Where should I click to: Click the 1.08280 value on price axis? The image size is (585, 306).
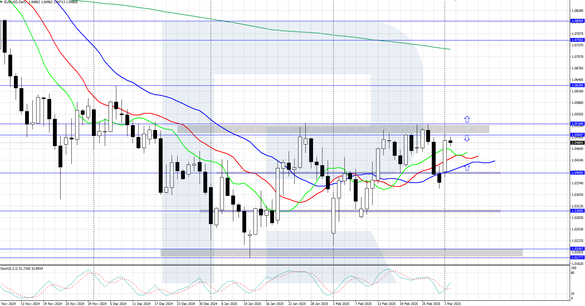[x=578, y=11]
